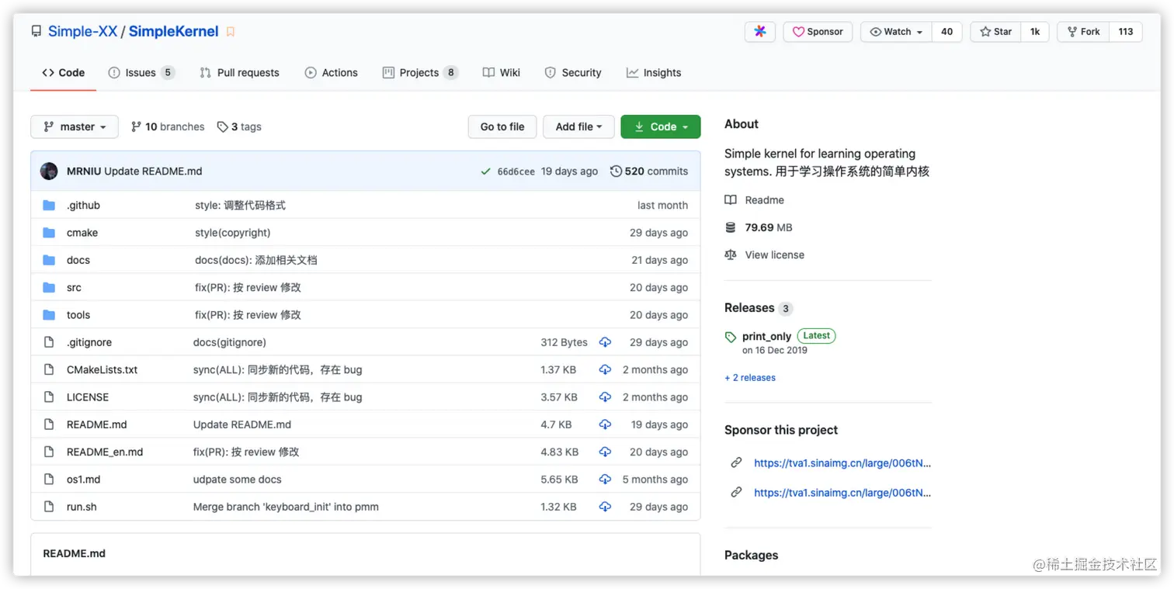This screenshot has width=1174, height=589.
Task: Click the repository book icon beside Simple-XX
Action: (36, 32)
